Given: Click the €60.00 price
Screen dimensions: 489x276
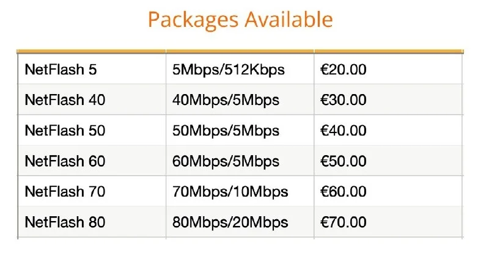Looking at the screenshot, I should 344,192.
